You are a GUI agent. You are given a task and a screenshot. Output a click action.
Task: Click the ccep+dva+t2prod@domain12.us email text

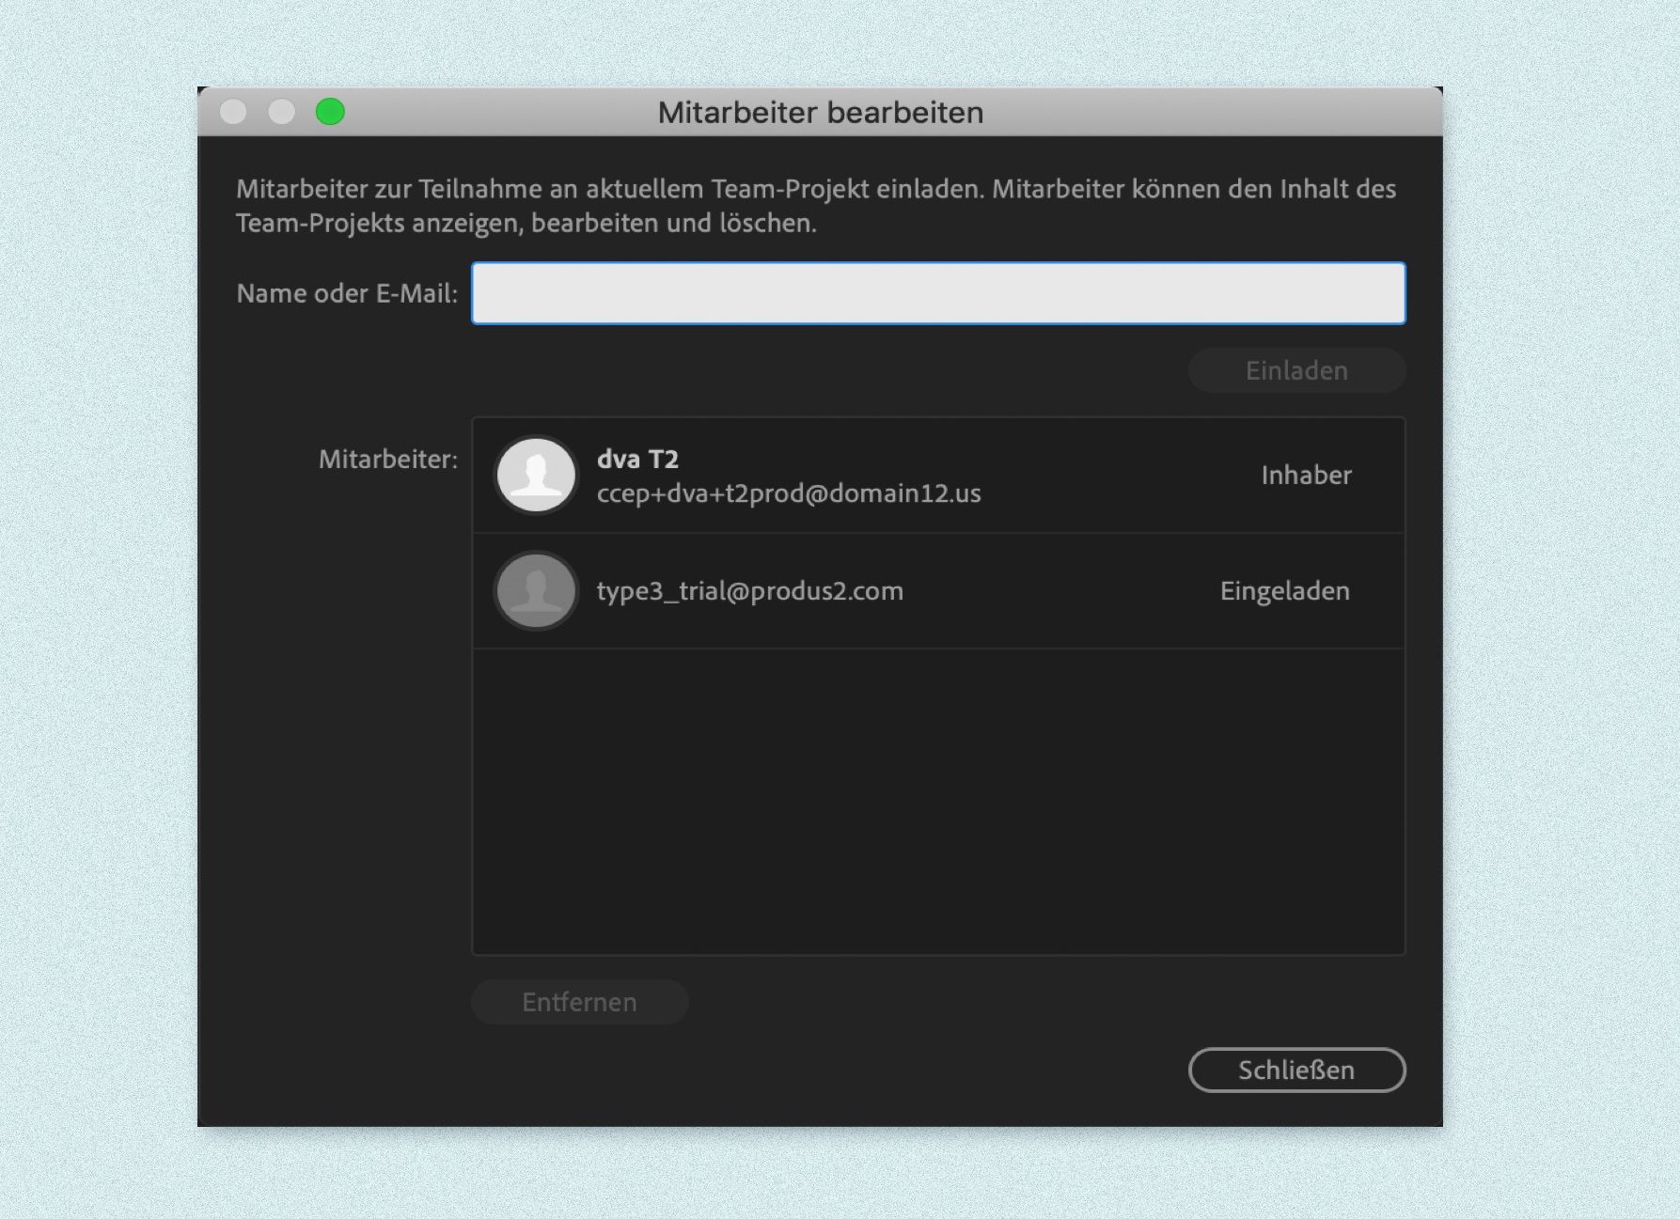[788, 492]
